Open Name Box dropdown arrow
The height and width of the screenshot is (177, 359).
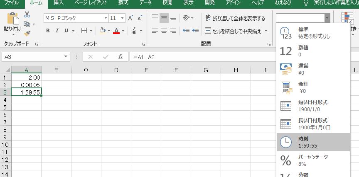[66, 57]
